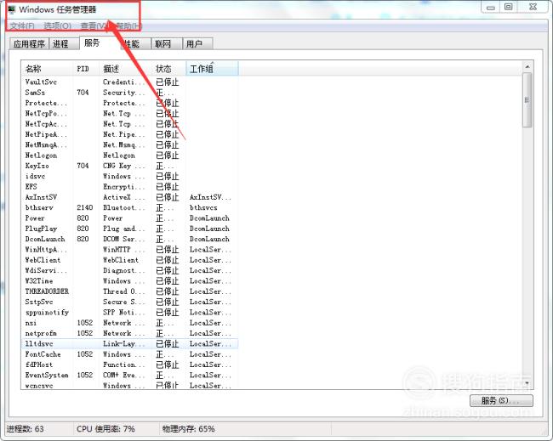Select the KeyIso service row
Screen dimensions: 553x441
[x=130, y=166]
